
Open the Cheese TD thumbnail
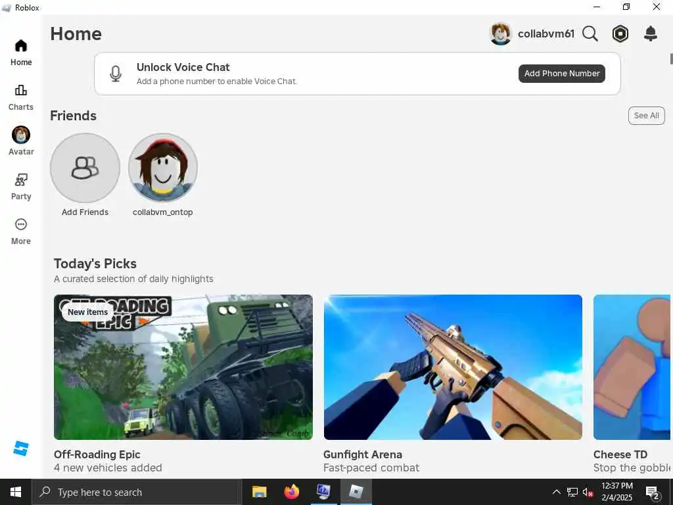click(x=632, y=367)
